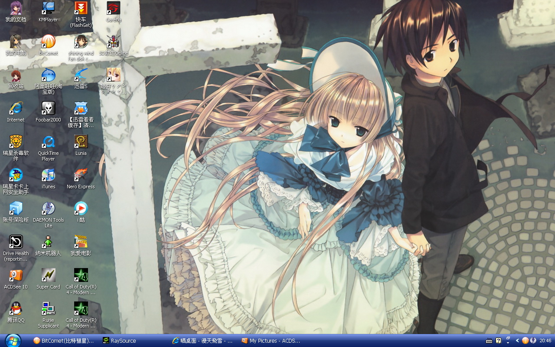Open the 腾讯QQ desktop shortcut
The width and height of the screenshot is (555, 347).
(x=16, y=312)
